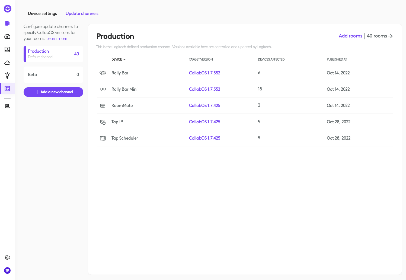This screenshot has height=280, width=406.
Task: Click the TARGET VERSION column header
Action: pos(201,59)
